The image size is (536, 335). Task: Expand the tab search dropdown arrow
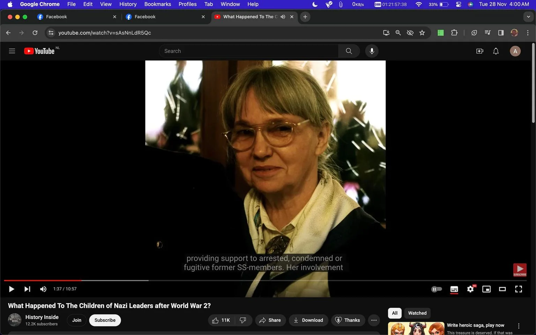pyautogui.click(x=528, y=17)
